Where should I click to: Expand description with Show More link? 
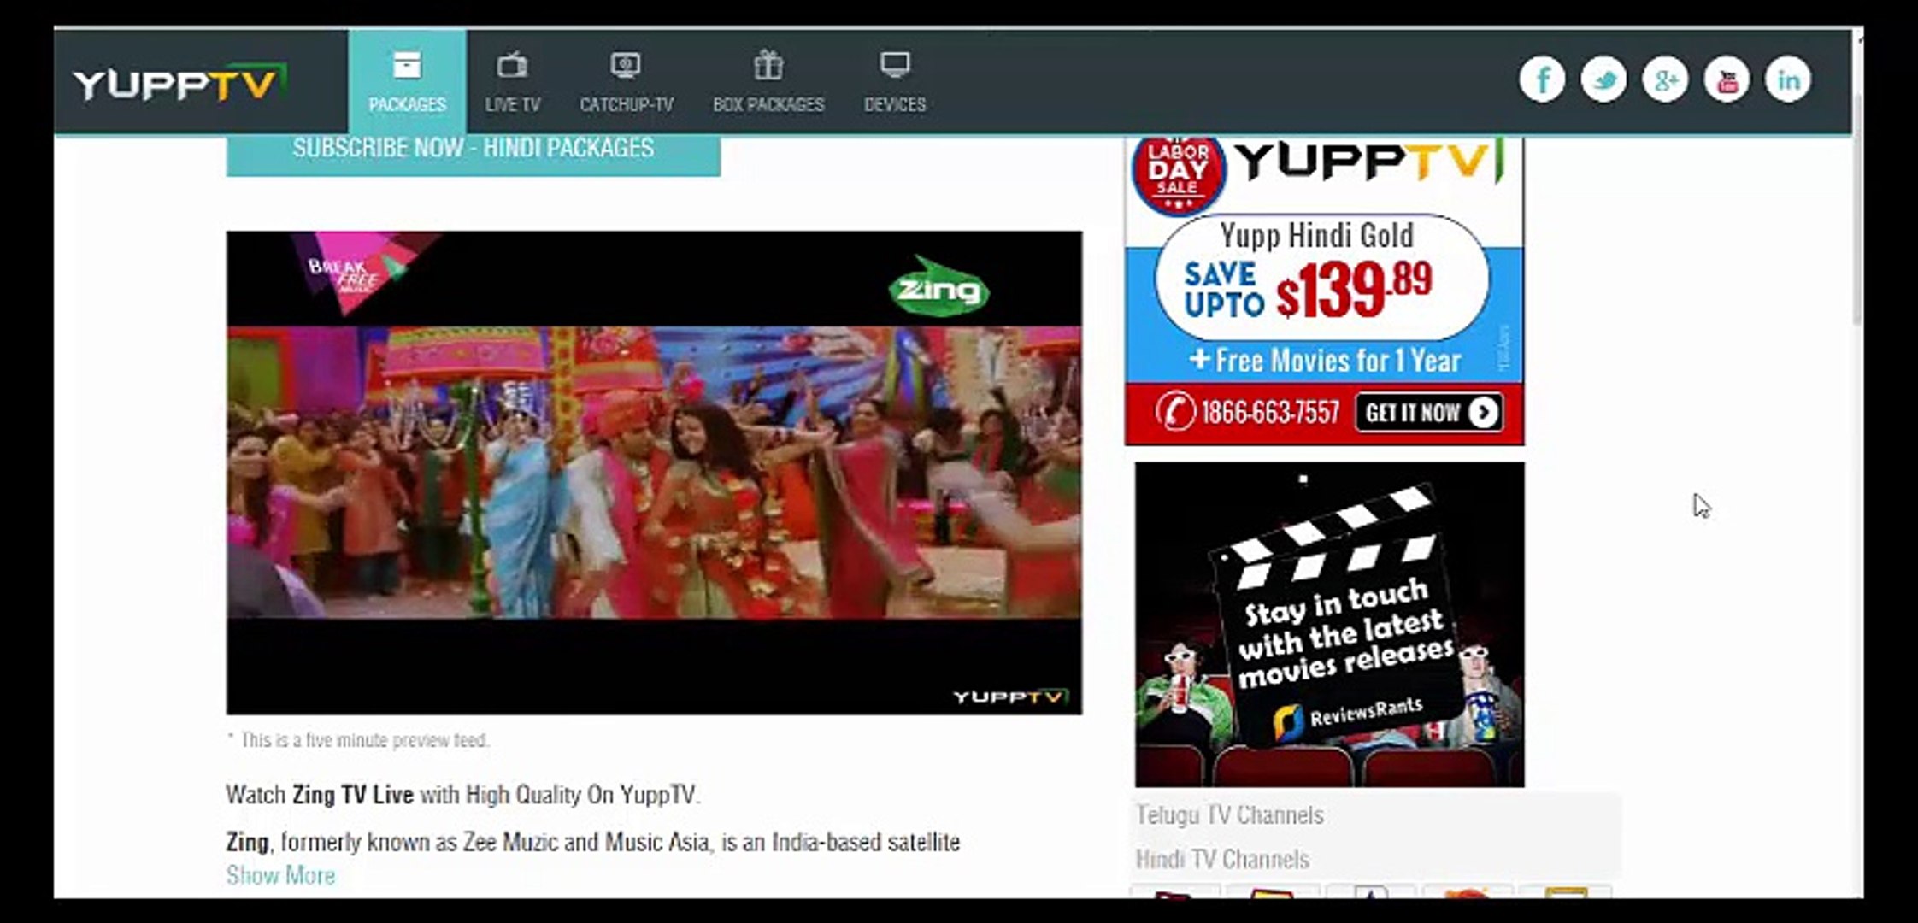tap(280, 875)
